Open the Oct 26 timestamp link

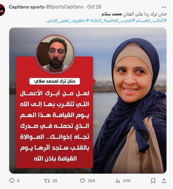94,7
